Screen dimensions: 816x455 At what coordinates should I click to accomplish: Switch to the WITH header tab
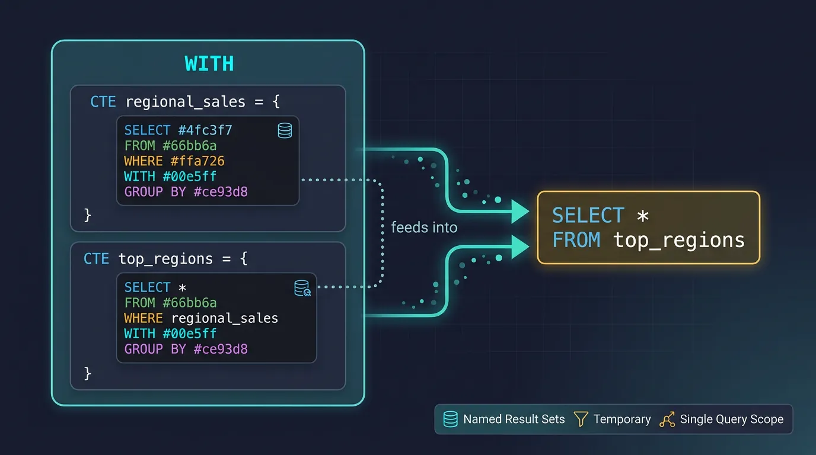pos(208,63)
